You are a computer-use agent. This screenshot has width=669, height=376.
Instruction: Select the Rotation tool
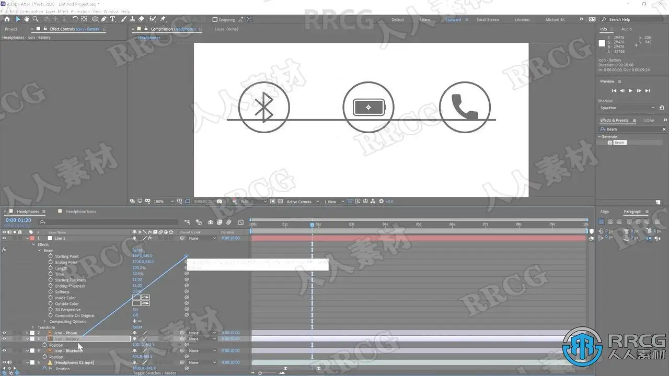pyautogui.click(x=75, y=19)
